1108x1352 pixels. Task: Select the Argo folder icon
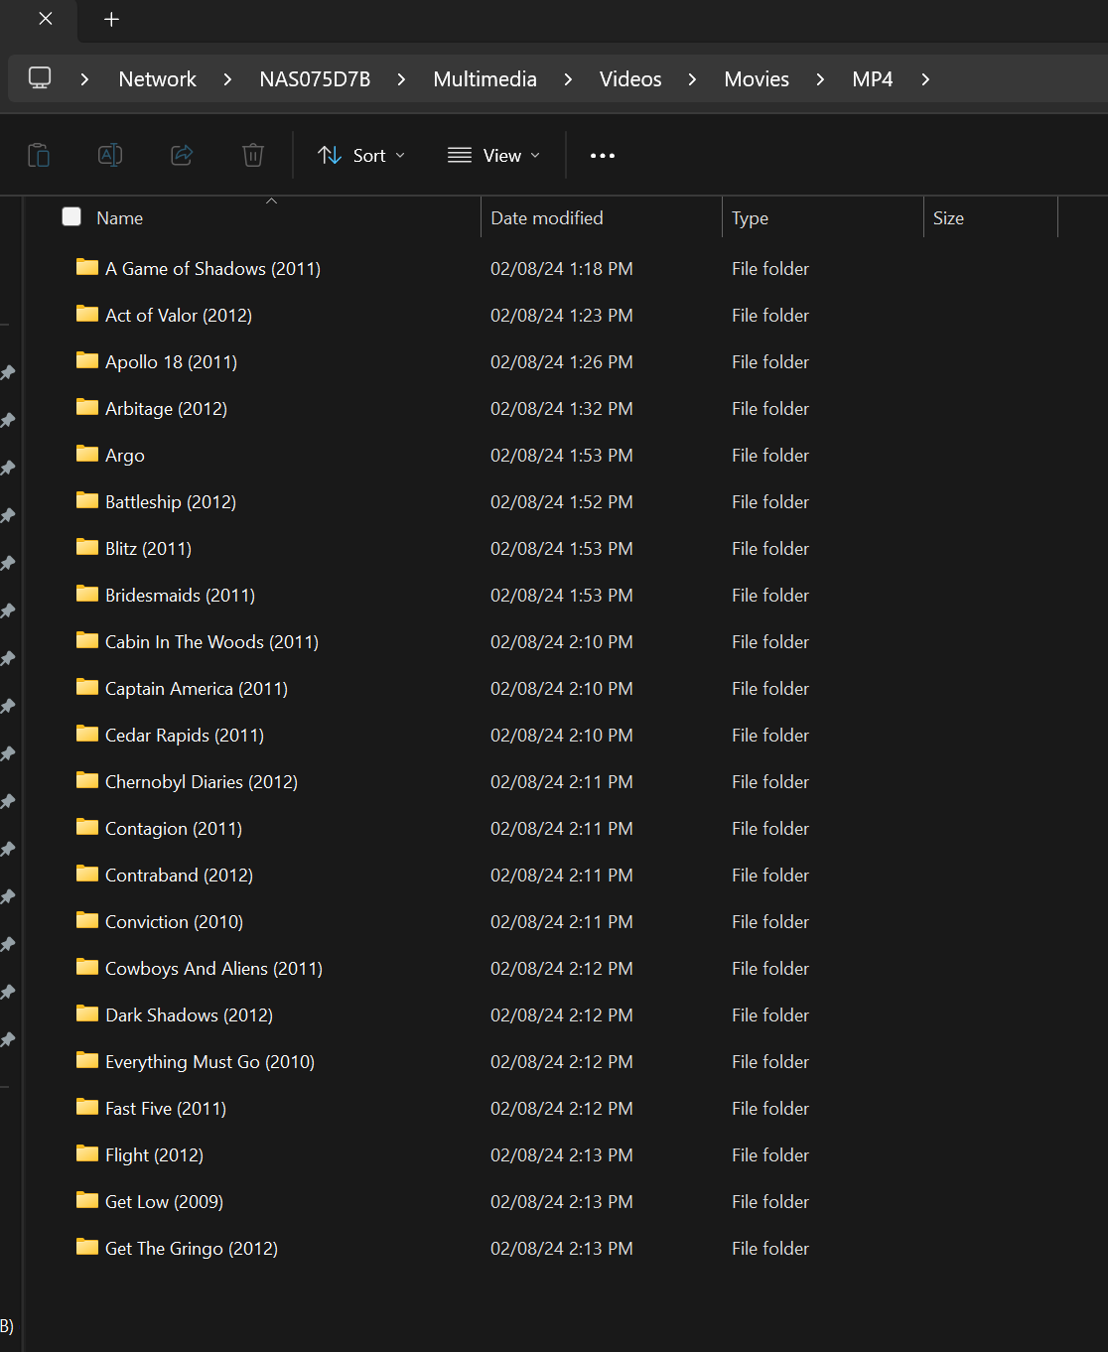point(87,455)
